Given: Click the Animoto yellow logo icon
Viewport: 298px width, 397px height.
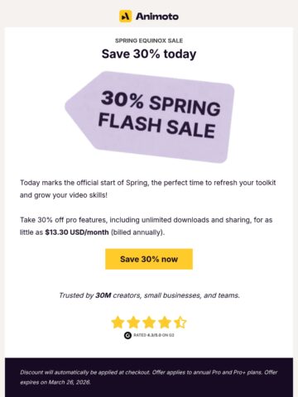Looking at the screenshot, I should [125, 17].
